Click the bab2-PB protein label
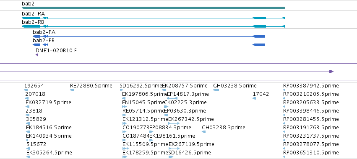Viewport: 357px width, 159px height. coord(44,41)
